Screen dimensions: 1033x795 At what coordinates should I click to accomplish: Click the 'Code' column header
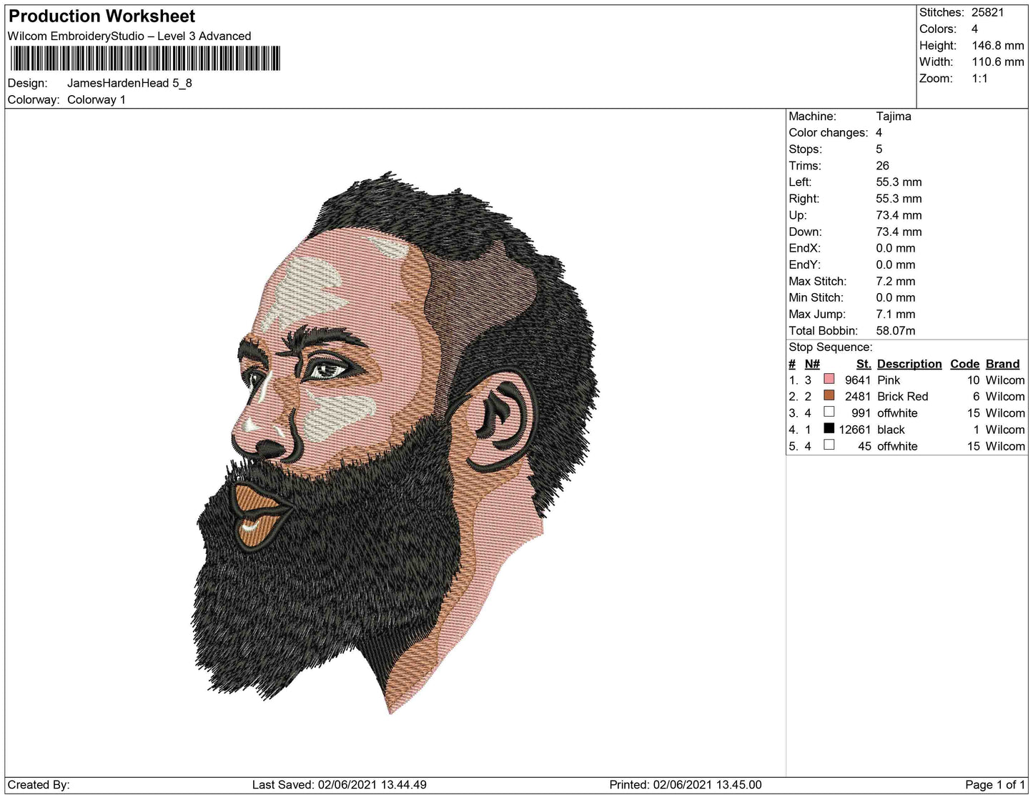pos(964,363)
